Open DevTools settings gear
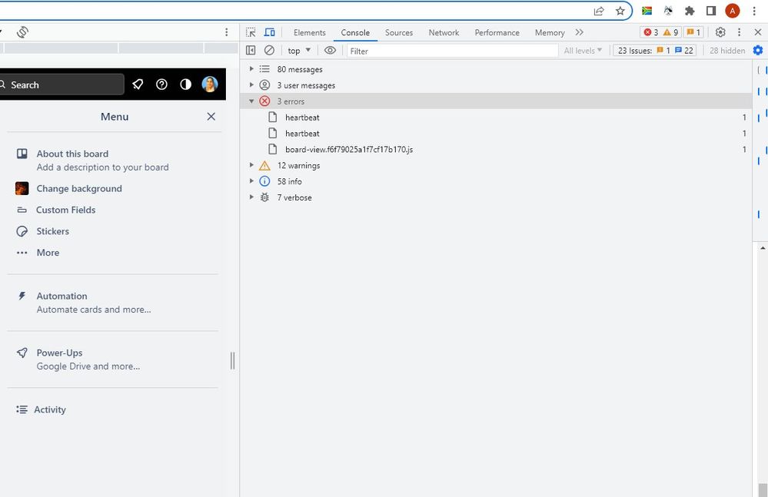This screenshot has width=768, height=497. 720,32
